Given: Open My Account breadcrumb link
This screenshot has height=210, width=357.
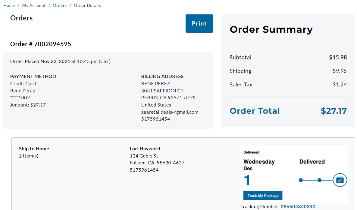Looking at the screenshot, I should click(x=34, y=5).
